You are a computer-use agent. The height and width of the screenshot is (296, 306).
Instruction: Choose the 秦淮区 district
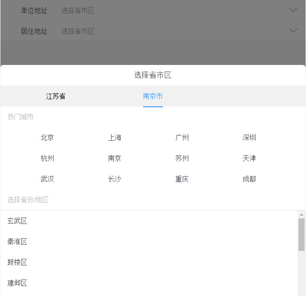click(17, 241)
